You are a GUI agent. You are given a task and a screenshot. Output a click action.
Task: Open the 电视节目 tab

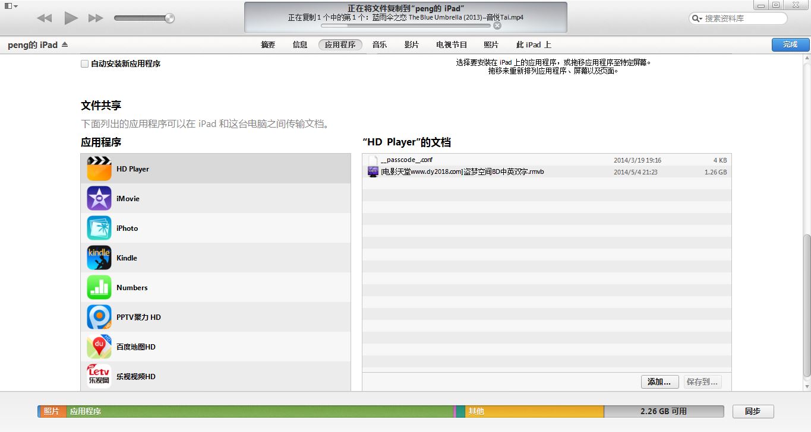tap(452, 45)
